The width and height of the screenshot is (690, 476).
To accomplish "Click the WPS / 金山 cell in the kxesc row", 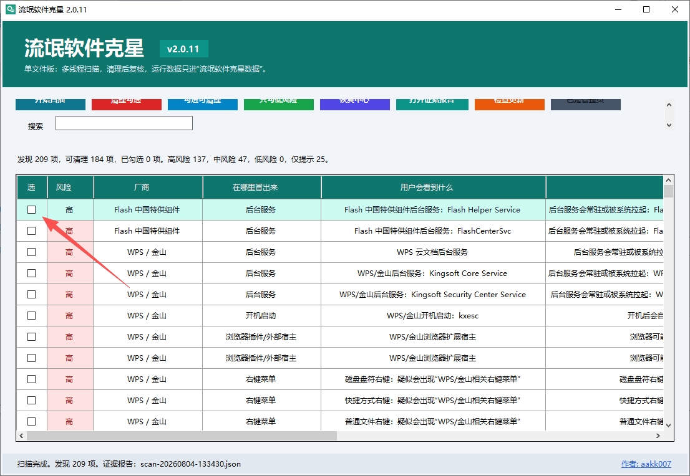I will pyautogui.click(x=148, y=316).
